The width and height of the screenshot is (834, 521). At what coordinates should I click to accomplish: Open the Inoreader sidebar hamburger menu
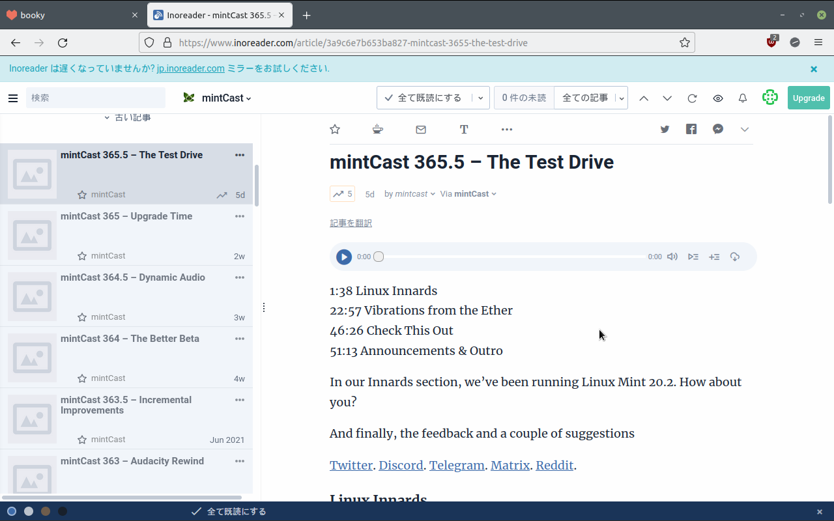tap(13, 98)
